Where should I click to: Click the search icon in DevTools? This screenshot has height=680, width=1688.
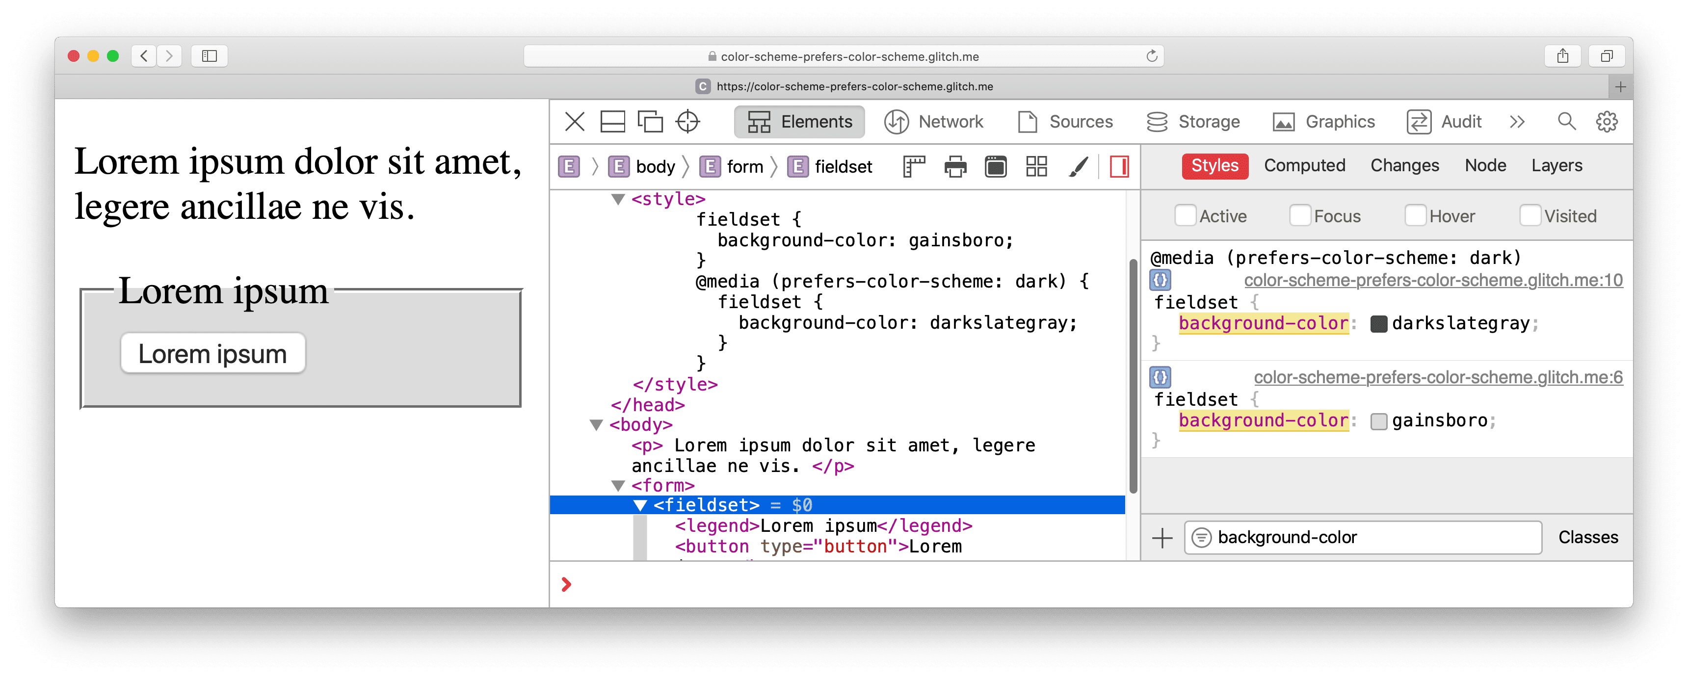pyautogui.click(x=1565, y=122)
